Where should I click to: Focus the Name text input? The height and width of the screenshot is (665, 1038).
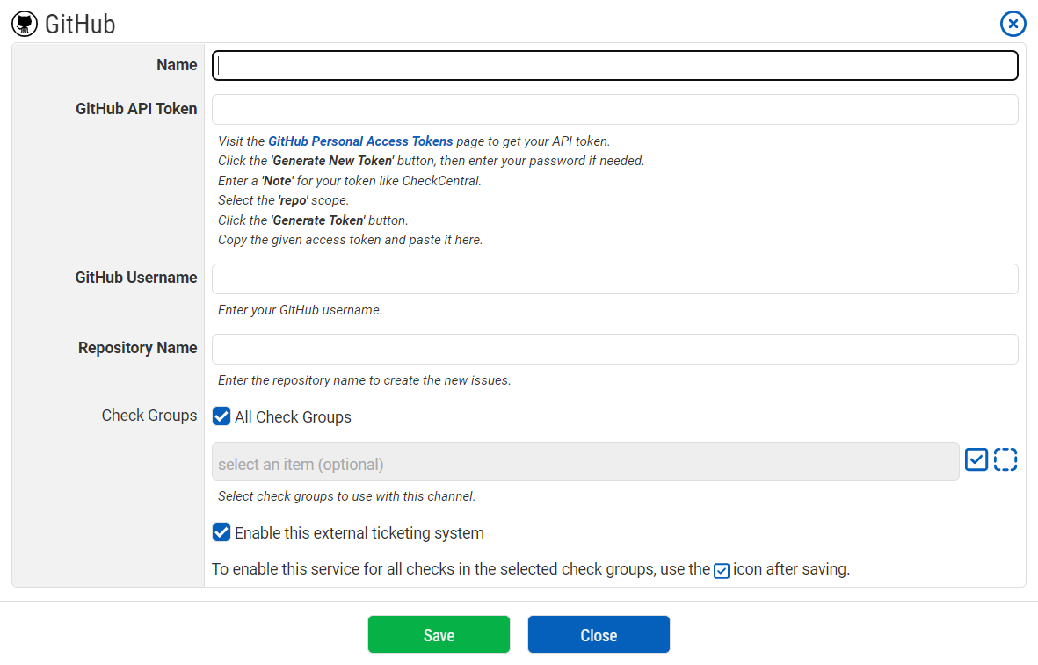pos(615,65)
